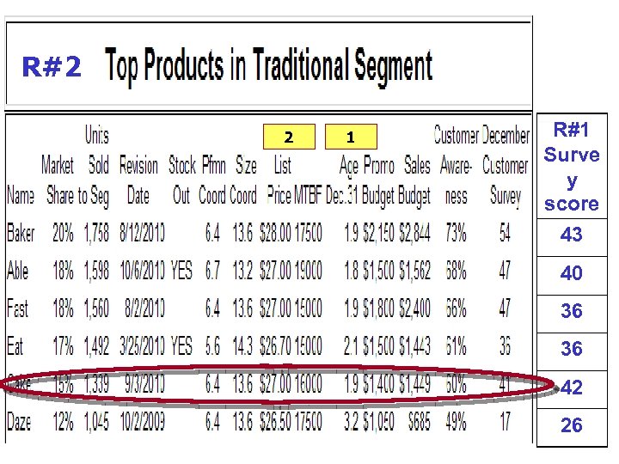619x464 pixels.
Task: Click Eat's size coordinate 14.3
Action: pyautogui.click(x=242, y=346)
